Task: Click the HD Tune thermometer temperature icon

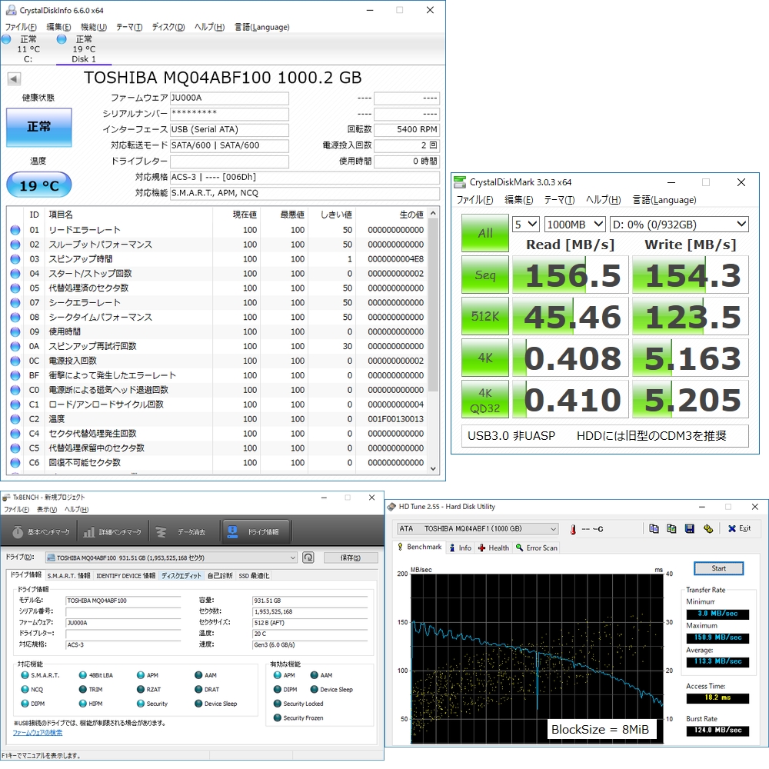Action: [572, 529]
